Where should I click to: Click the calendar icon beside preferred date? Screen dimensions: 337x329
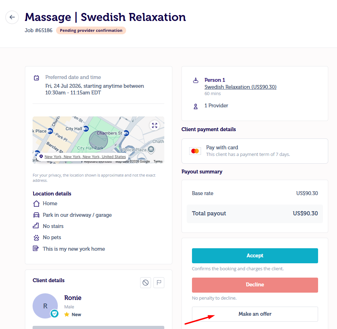pos(36,78)
